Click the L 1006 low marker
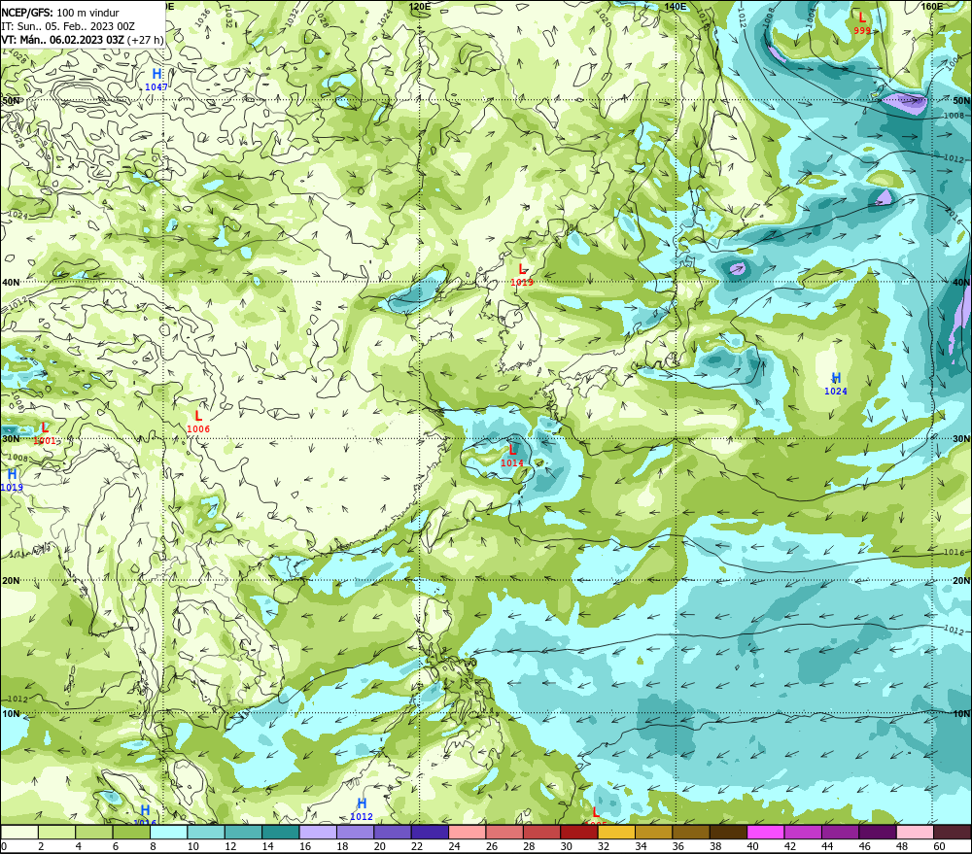 pyautogui.click(x=198, y=422)
